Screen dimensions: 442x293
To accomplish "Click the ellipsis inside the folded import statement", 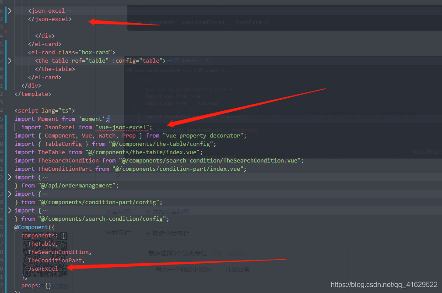I will pos(46,177).
